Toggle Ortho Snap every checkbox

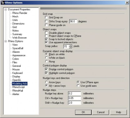[46, 21]
